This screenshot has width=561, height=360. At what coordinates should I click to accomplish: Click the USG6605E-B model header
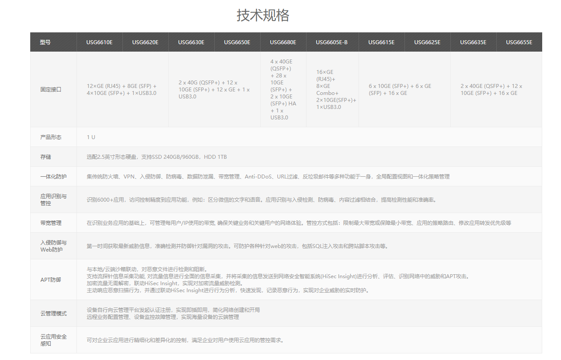click(331, 42)
